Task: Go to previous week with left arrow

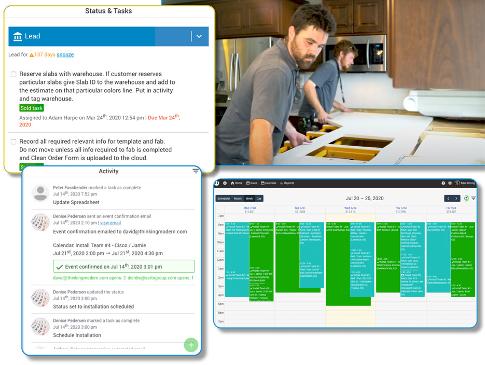Action: click(x=448, y=199)
